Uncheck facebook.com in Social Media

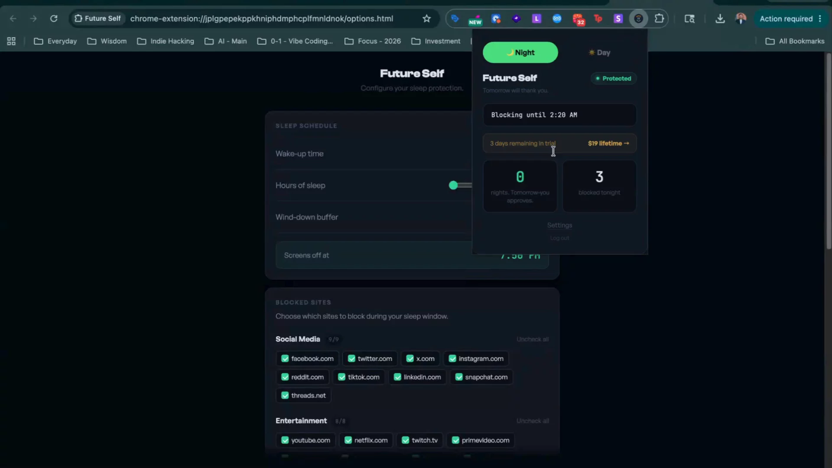pyautogui.click(x=285, y=359)
